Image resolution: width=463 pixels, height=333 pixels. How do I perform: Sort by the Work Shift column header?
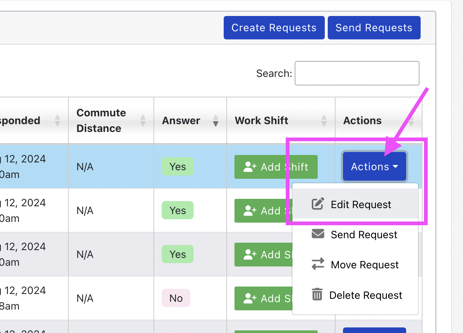click(281, 120)
